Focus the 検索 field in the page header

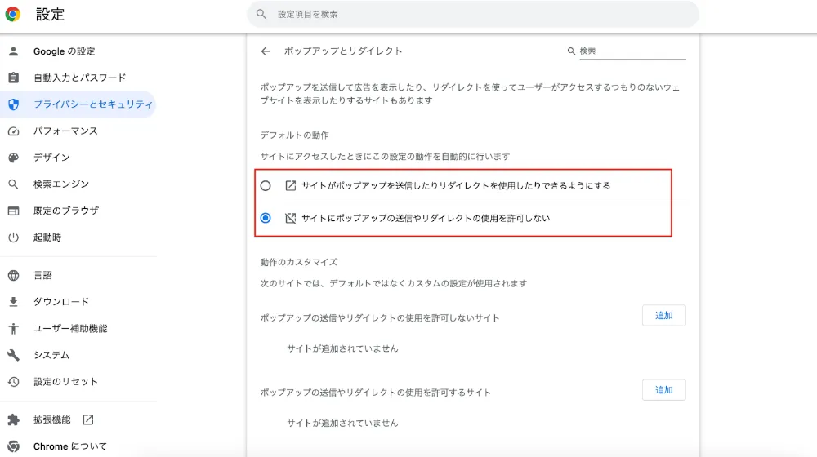click(x=632, y=51)
